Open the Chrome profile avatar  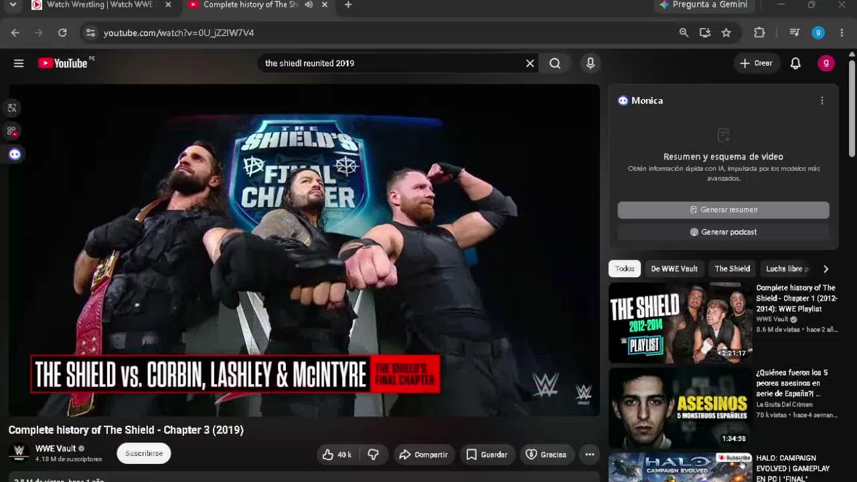tap(818, 33)
